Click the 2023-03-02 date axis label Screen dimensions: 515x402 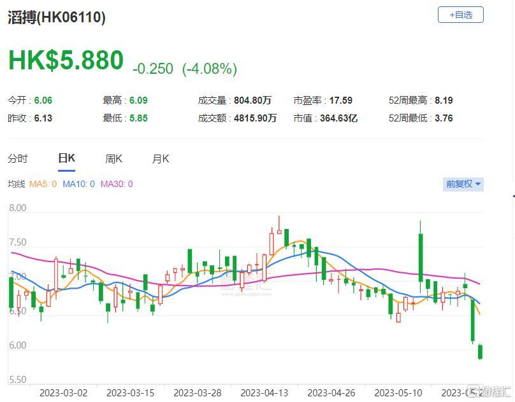[63, 393]
